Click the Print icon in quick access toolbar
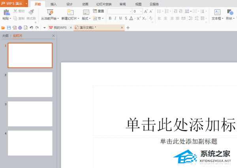 click(x=20, y=28)
